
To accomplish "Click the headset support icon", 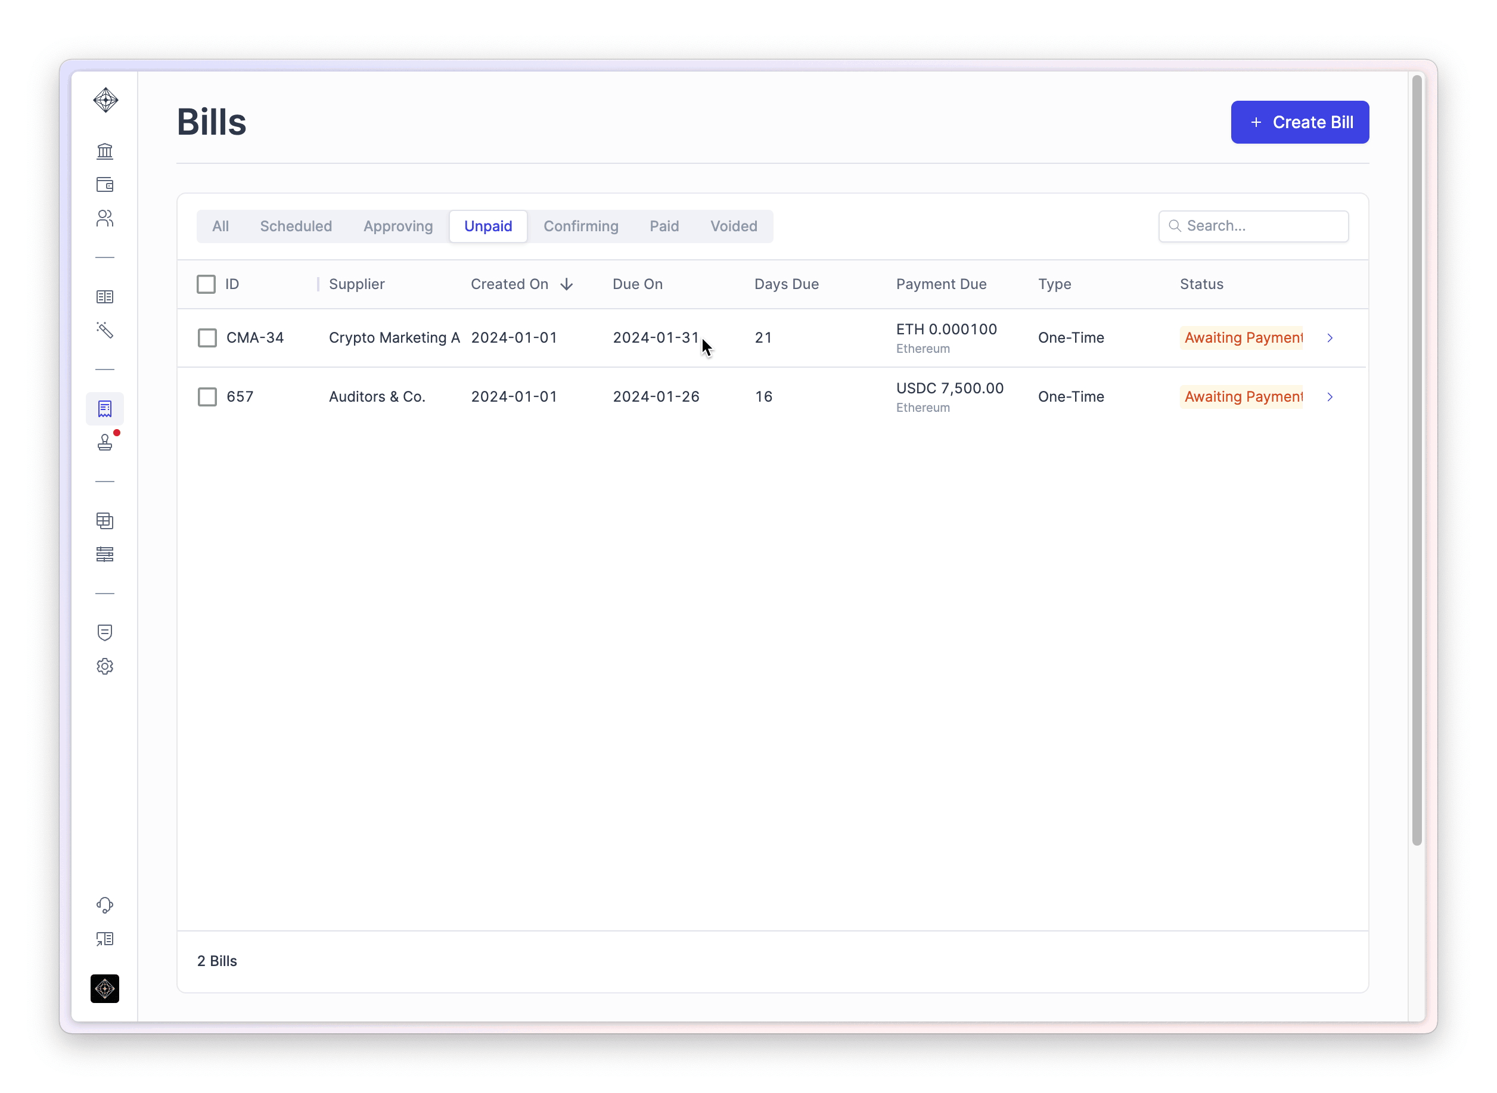I will click(104, 905).
